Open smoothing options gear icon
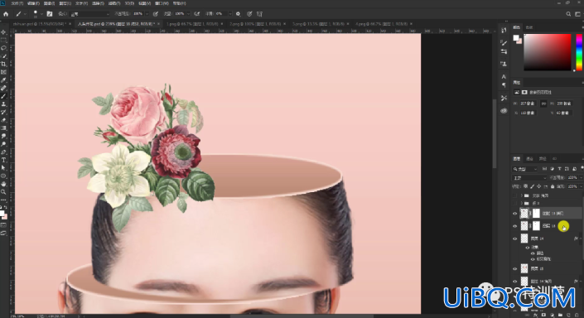584x318 pixels. click(238, 14)
